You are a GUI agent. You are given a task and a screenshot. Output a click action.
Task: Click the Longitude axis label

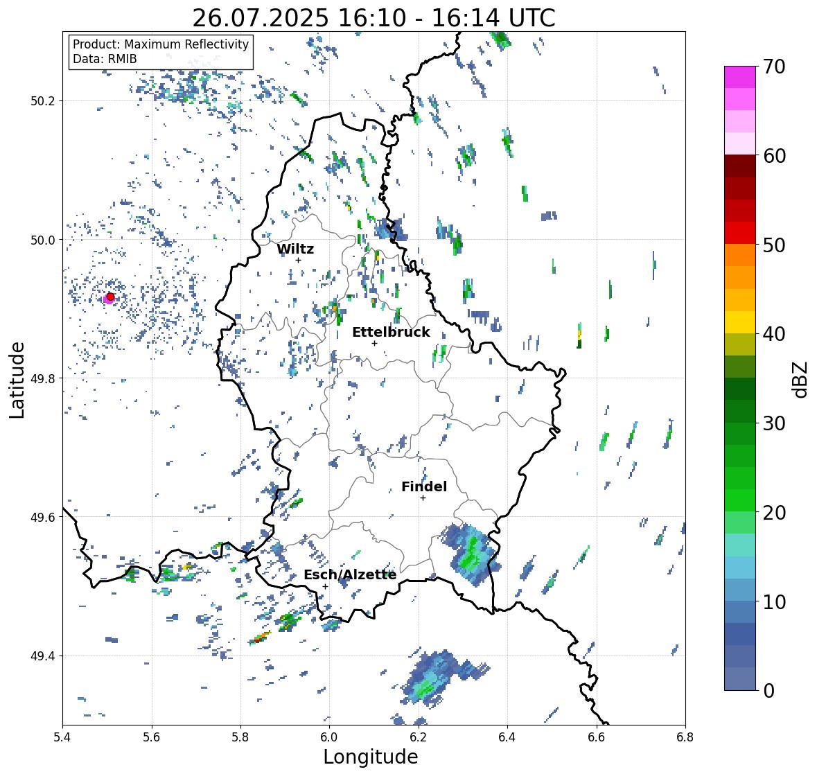point(371,757)
